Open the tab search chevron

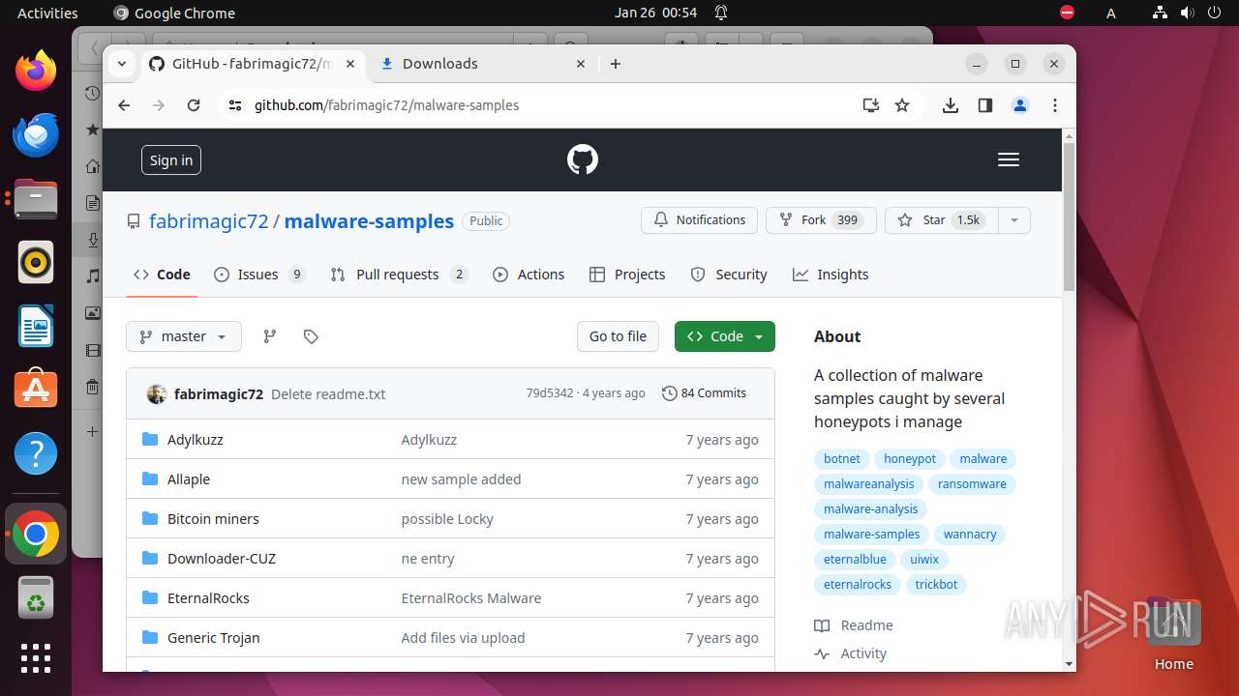(x=122, y=64)
